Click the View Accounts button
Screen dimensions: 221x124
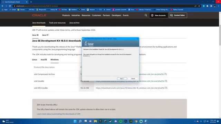tap(158, 15)
